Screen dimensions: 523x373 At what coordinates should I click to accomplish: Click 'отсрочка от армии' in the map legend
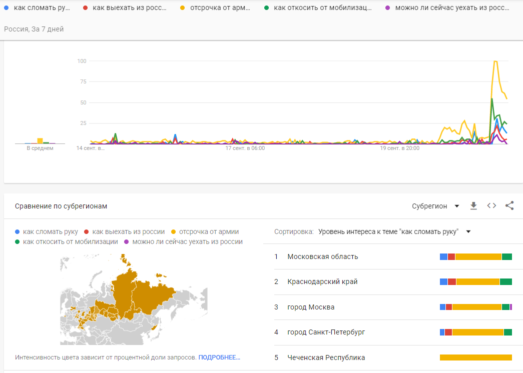tap(209, 231)
